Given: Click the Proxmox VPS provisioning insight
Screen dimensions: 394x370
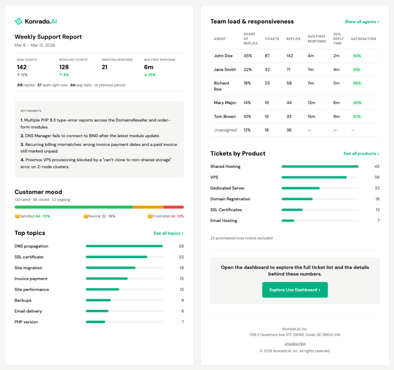Looking at the screenshot, I should click(x=96, y=163).
